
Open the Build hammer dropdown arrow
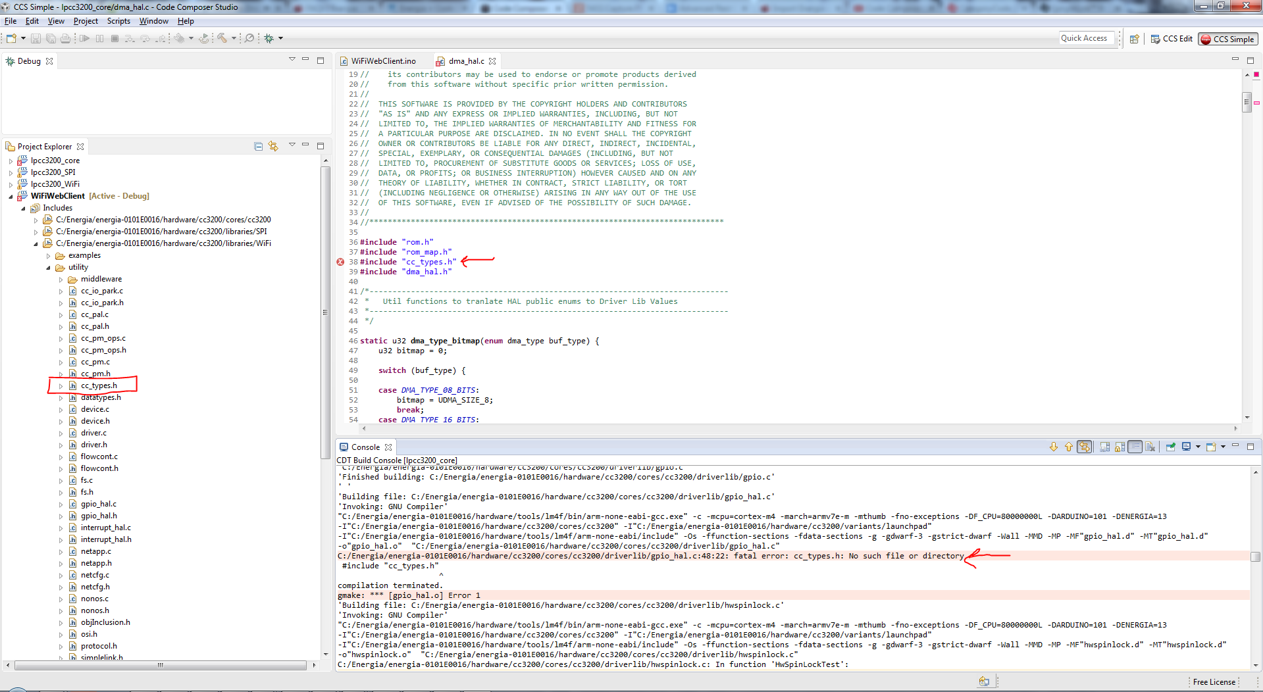(x=234, y=38)
